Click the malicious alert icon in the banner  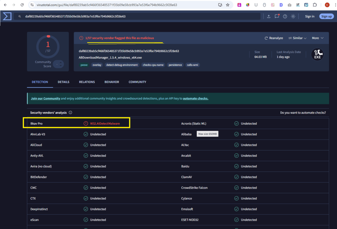click(81, 38)
